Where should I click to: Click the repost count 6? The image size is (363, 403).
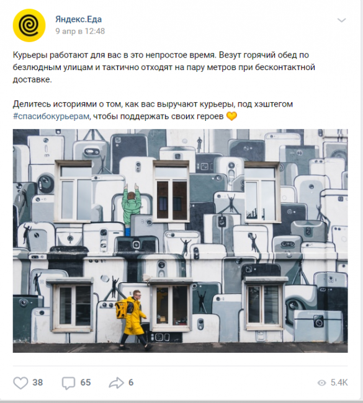131,383
